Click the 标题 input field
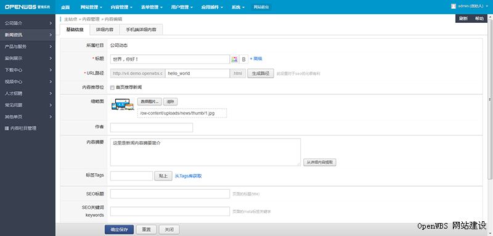Viewport: 493px width, 236px height. (170, 59)
